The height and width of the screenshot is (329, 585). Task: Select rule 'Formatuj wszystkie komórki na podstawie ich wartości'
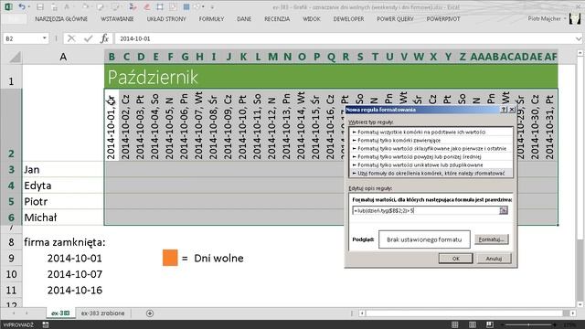(431, 132)
